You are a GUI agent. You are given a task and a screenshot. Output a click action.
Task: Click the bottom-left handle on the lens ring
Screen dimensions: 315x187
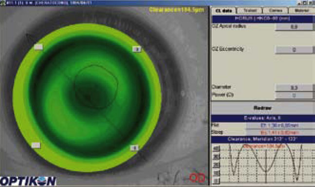(x=36, y=145)
